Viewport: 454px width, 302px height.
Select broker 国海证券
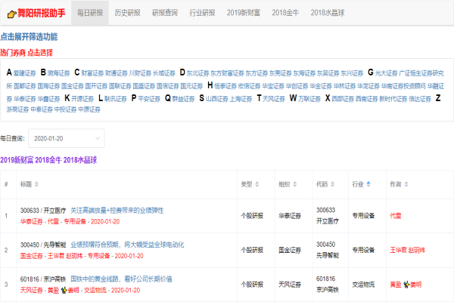[48, 86]
